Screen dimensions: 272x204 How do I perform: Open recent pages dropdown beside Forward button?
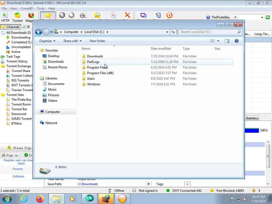coord(51,32)
